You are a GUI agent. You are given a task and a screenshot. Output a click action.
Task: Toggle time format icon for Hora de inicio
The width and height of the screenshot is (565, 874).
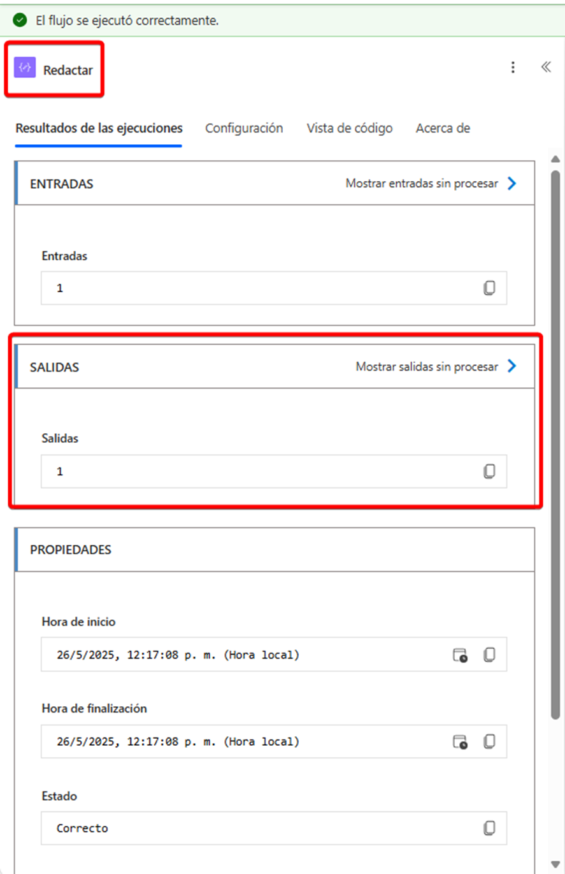coord(460,655)
